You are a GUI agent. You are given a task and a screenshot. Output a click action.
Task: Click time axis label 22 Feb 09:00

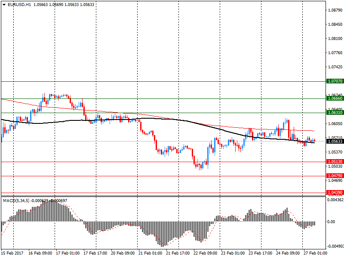coord(206,253)
